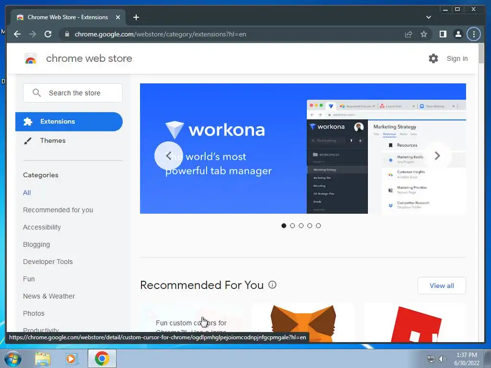The image size is (491, 368).
Task: Open the volume speaker tray icon
Action: [442, 359]
